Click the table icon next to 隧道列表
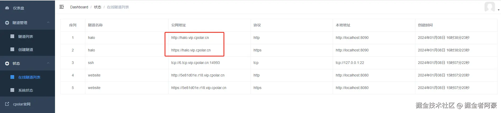The image size is (501, 113). (x=12, y=36)
